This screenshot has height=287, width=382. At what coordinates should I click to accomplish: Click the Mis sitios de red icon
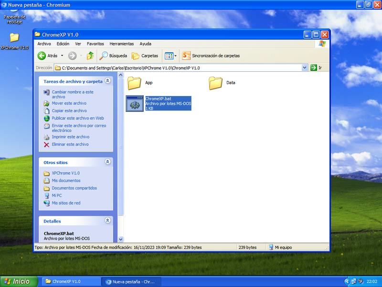click(x=46, y=203)
